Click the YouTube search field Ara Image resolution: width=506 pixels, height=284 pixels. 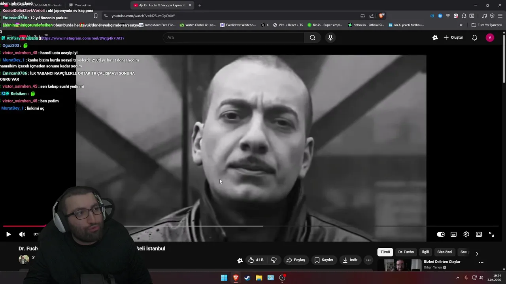(x=233, y=37)
